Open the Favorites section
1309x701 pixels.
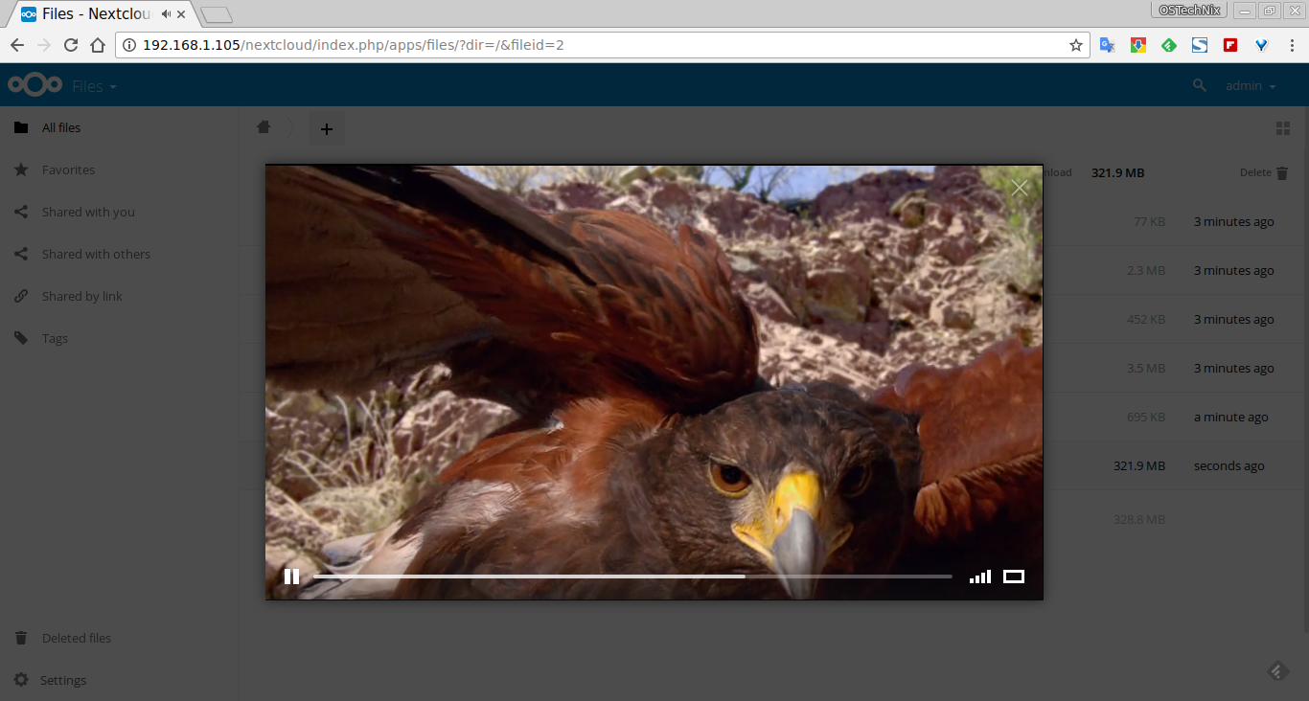pyautogui.click(x=68, y=170)
